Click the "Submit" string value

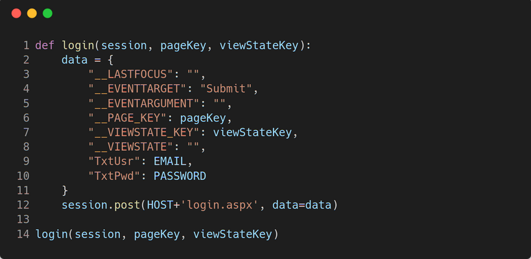(x=226, y=89)
